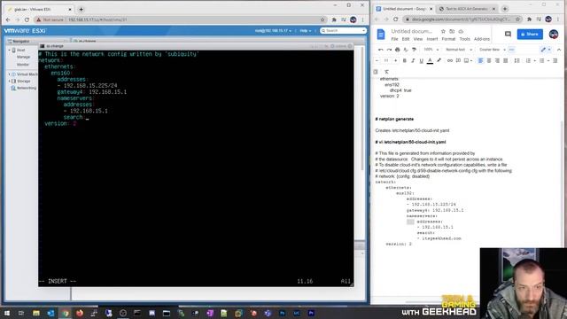The image size is (567, 319).
Task: Open File Explorer from the taskbar
Action: tap(36, 313)
